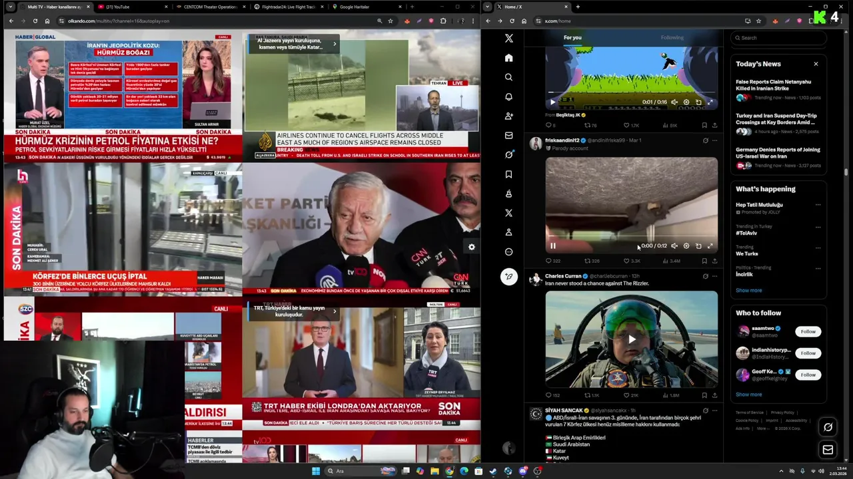The width and height of the screenshot is (853, 479).
Task: Open floating Messages drawer at bottom right
Action: [828, 450]
